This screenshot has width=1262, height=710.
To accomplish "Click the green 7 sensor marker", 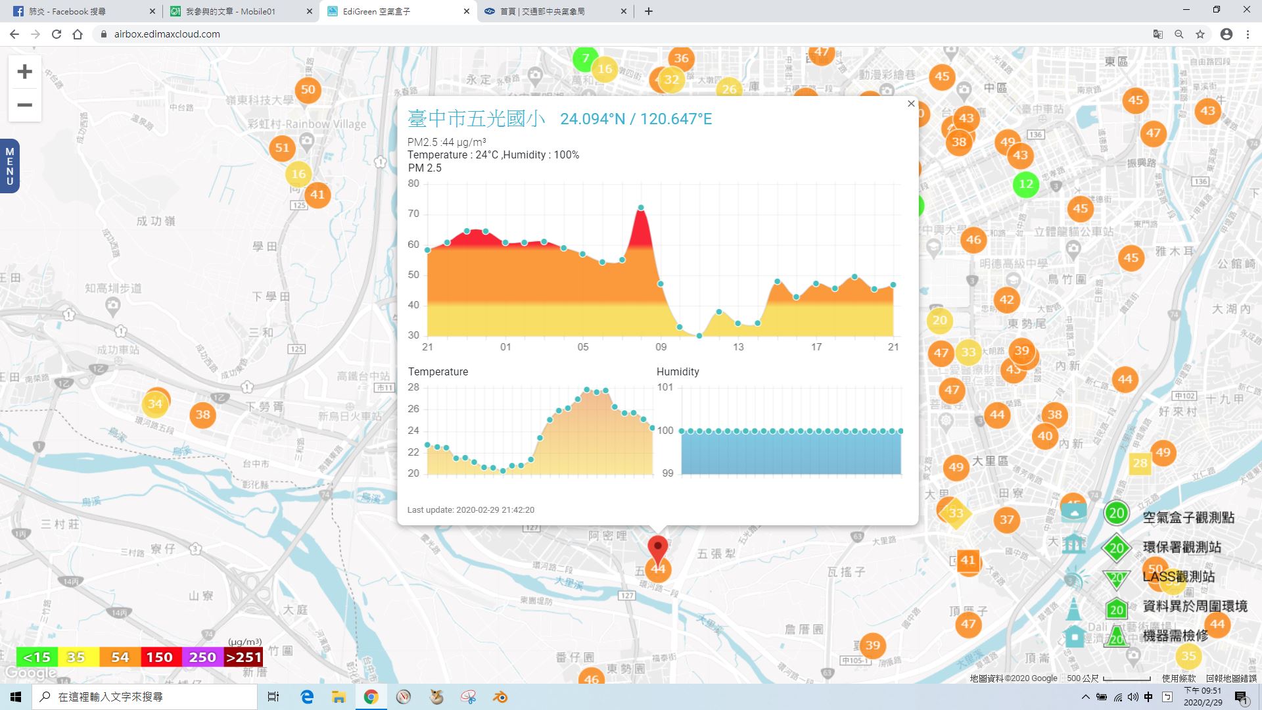I will (584, 59).
